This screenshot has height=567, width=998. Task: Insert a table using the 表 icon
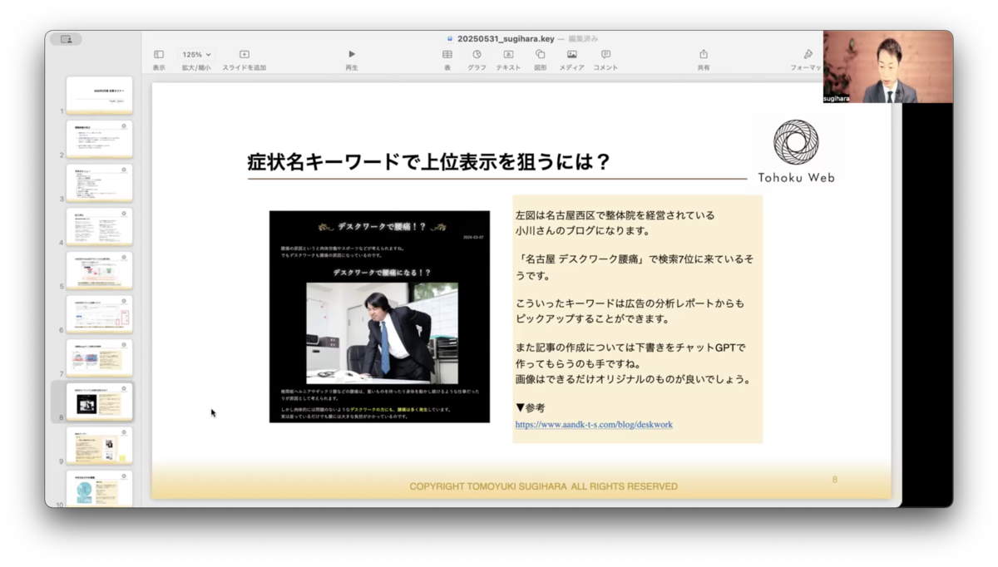[x=447, y=55]
